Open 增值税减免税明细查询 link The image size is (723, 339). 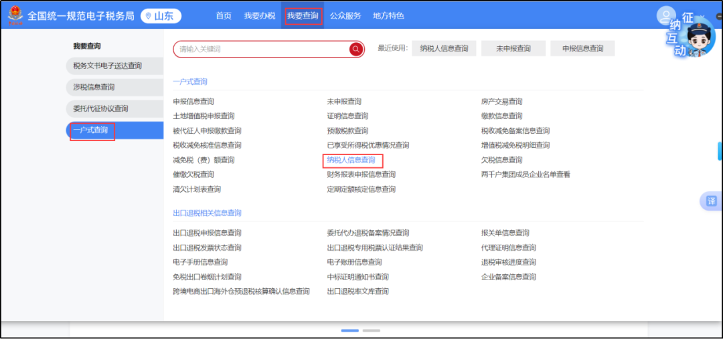pos(515,146)
